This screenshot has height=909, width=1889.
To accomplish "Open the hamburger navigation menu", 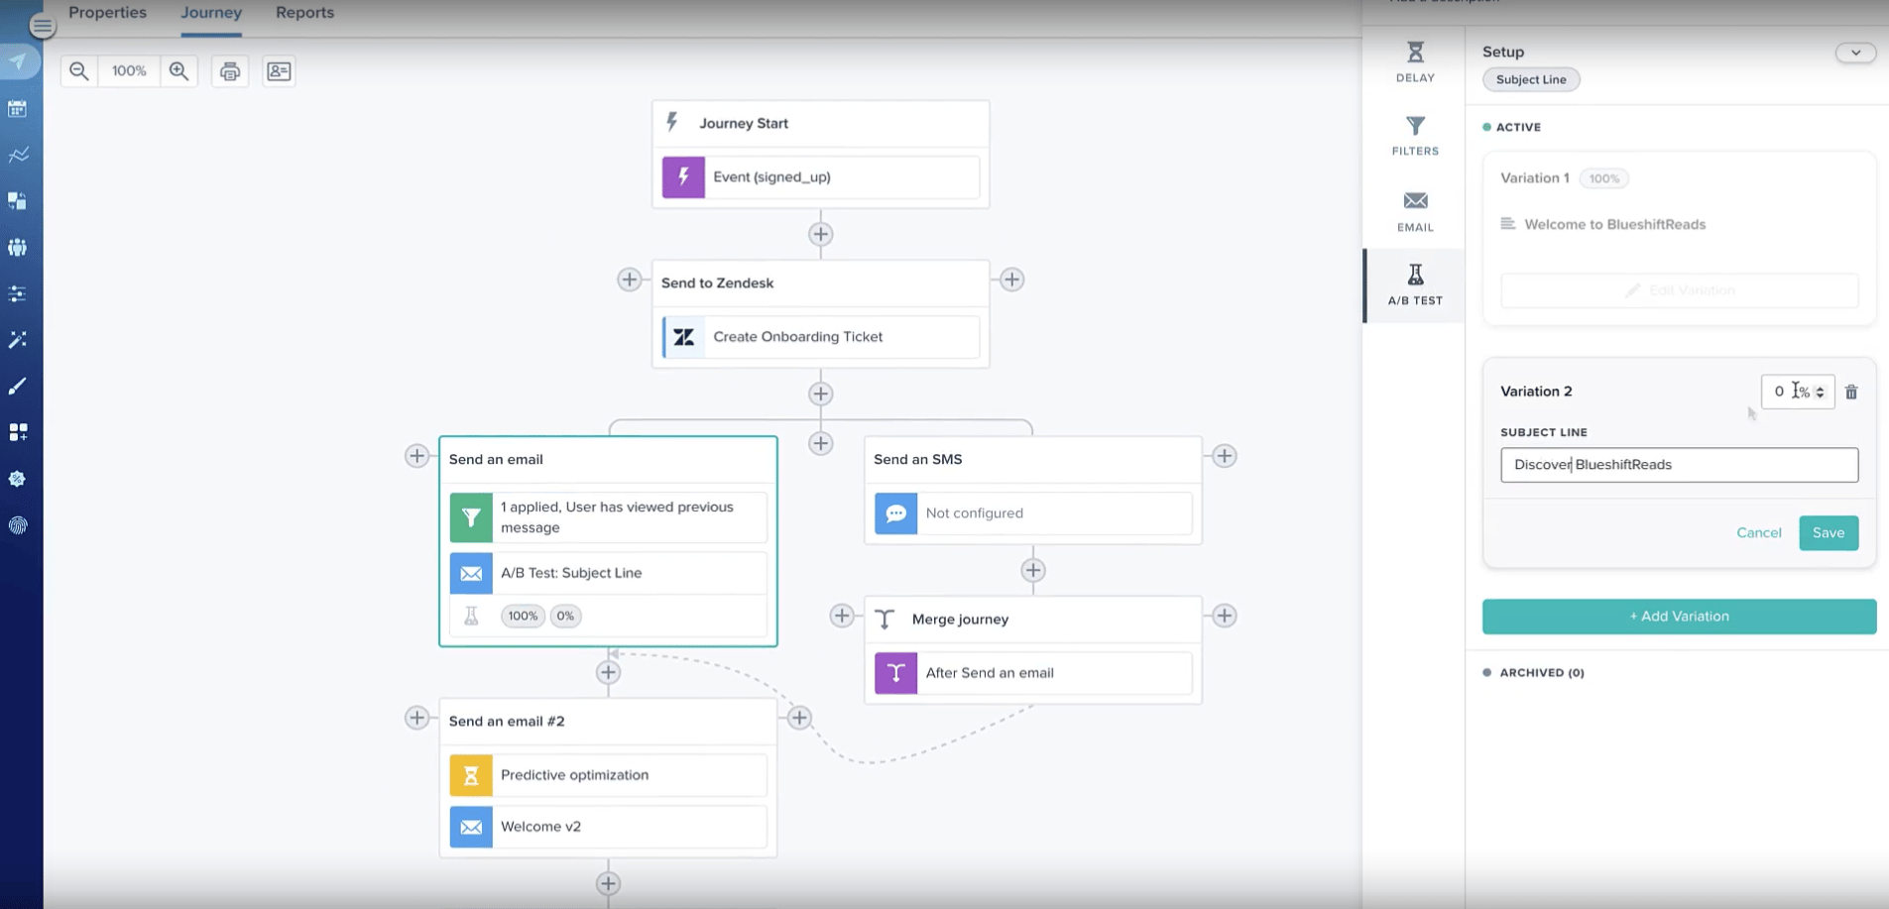I will pyautogui.click(x=42, y=26).
